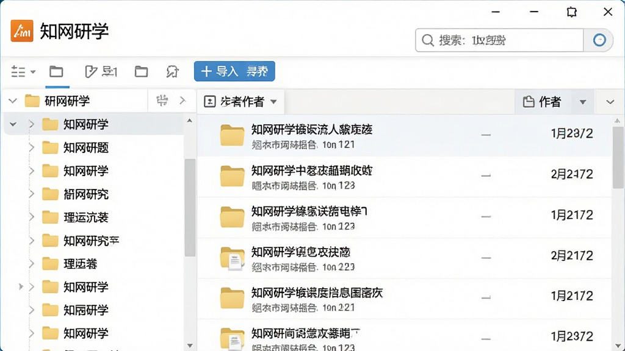Screen dimensions: 625x351
Task: Click the folder-with-document icon of the 1月2372 row
Action: [232, 339]
